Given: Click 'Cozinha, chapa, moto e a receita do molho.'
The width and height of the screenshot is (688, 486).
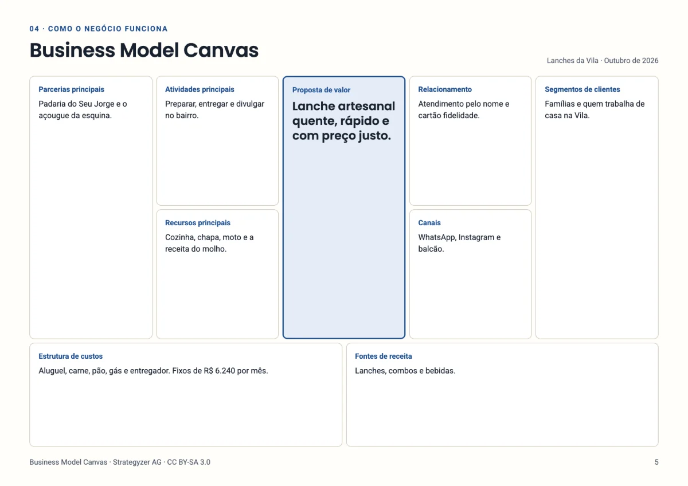Looking at the screenshot, I should [x=209, y=243].
